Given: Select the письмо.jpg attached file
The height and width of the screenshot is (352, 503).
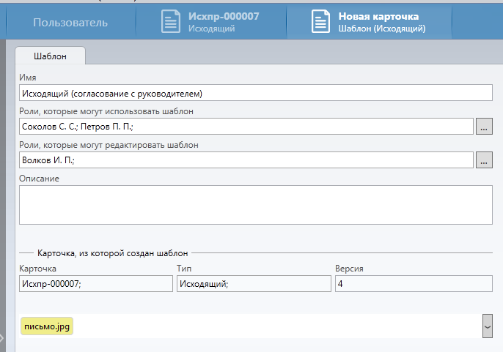Looking at the screenshot, I should click(47, 326).
